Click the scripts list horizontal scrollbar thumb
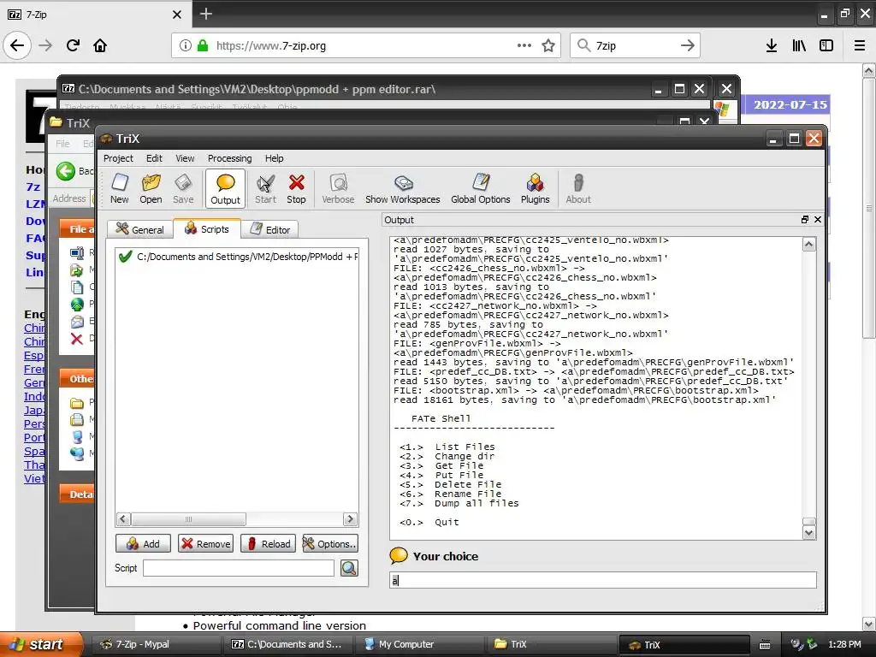Image resolution: width=876 pixels, height=657 pixels. tap(188, 519)
